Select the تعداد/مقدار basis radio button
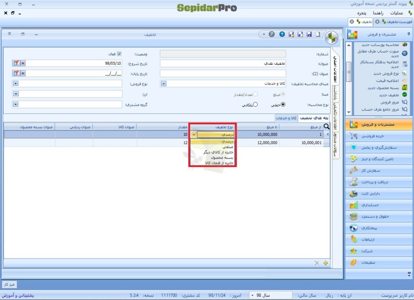The height and width of the screenshot is (300, 414). (x=255, y=94)
